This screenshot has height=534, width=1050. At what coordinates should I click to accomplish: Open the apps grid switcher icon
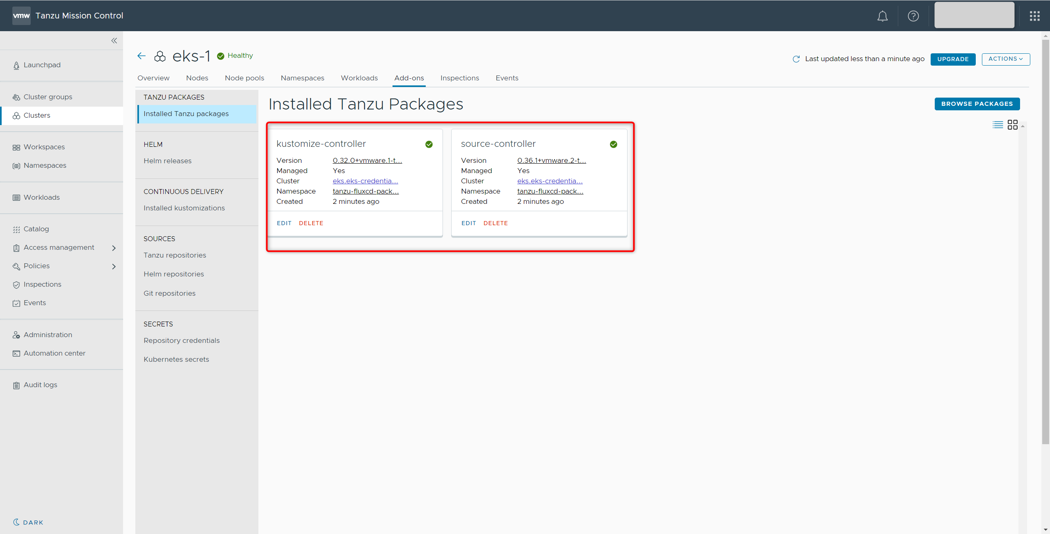pos(1034,16)
